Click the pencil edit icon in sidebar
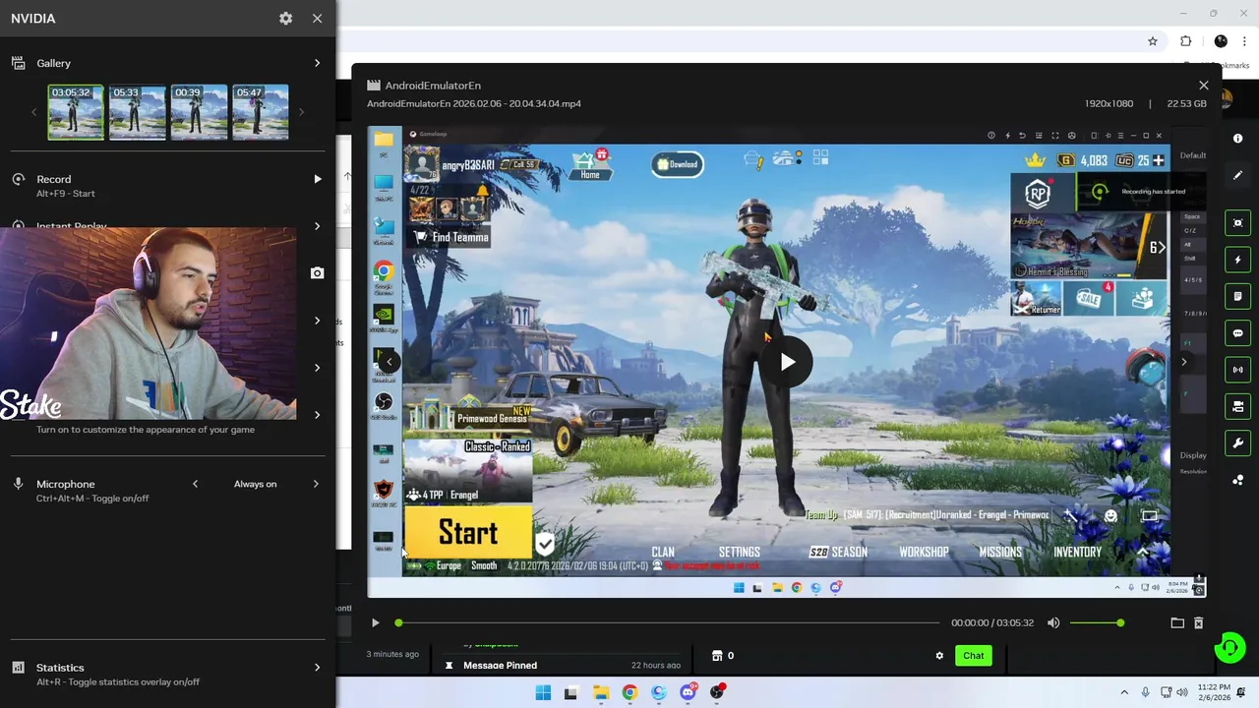This screenshot has width=1259, height=708. point(1238,175)
